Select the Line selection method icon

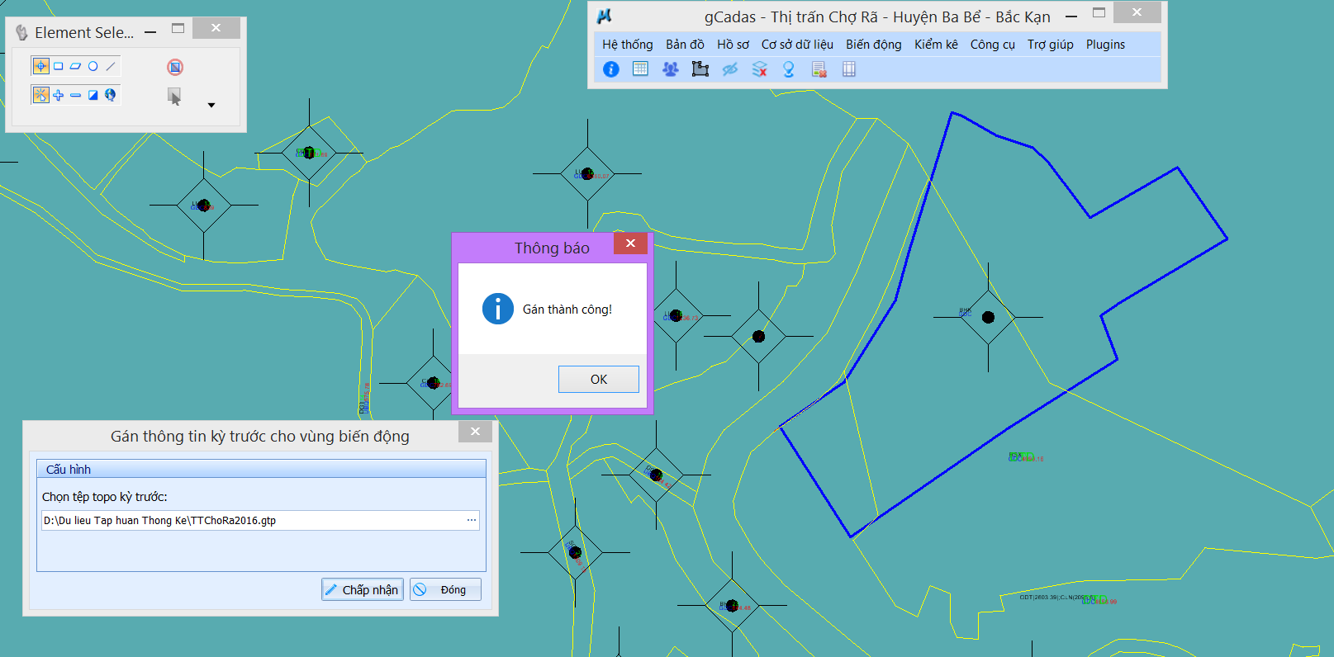point(111,66)
